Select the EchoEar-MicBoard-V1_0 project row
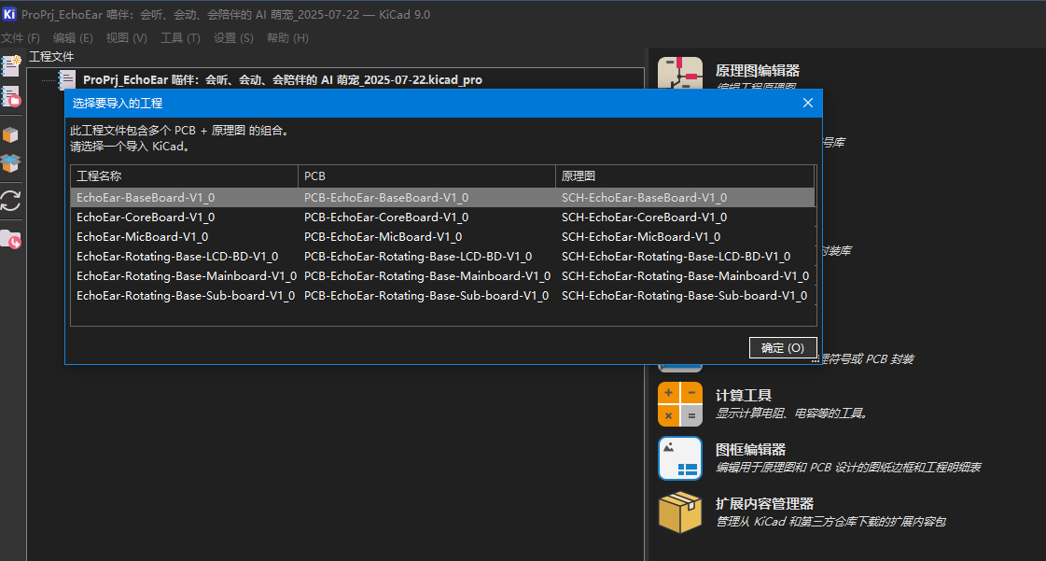Screen dimensions: 1046x561 442,237
